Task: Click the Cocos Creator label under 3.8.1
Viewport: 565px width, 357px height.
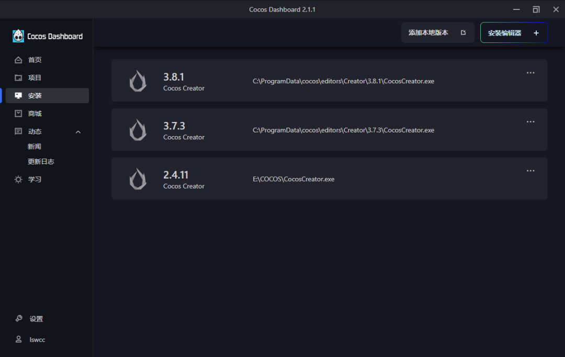Action: tap(184, 88)
